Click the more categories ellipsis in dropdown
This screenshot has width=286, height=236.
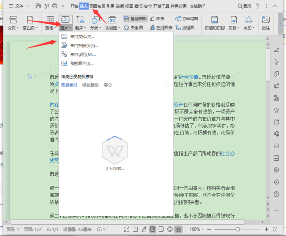167,85
